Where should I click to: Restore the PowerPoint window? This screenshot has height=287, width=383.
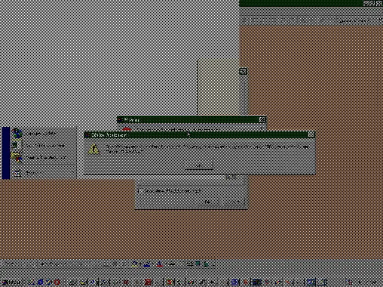pos(373,3)
